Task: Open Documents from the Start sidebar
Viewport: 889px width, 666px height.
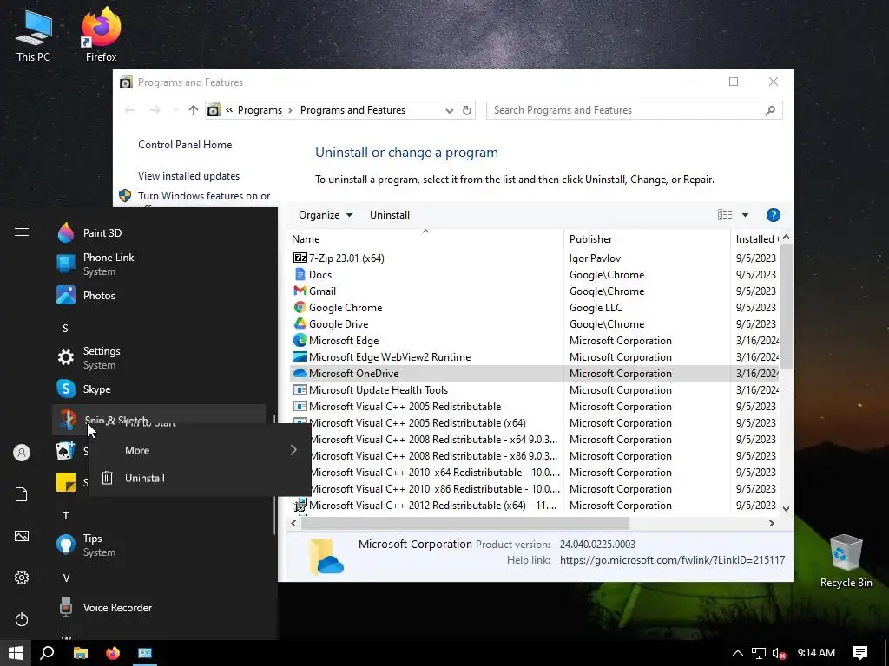Action: coord(22,494)
